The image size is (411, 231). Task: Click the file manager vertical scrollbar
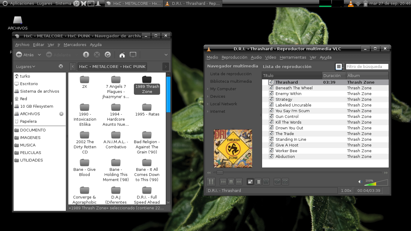point(168,94)
